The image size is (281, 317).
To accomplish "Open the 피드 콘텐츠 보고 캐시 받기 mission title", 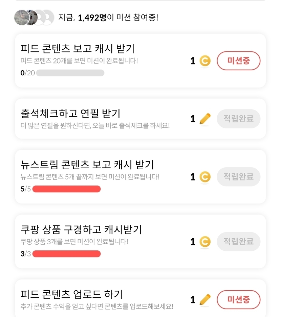I will coord(78,49).
